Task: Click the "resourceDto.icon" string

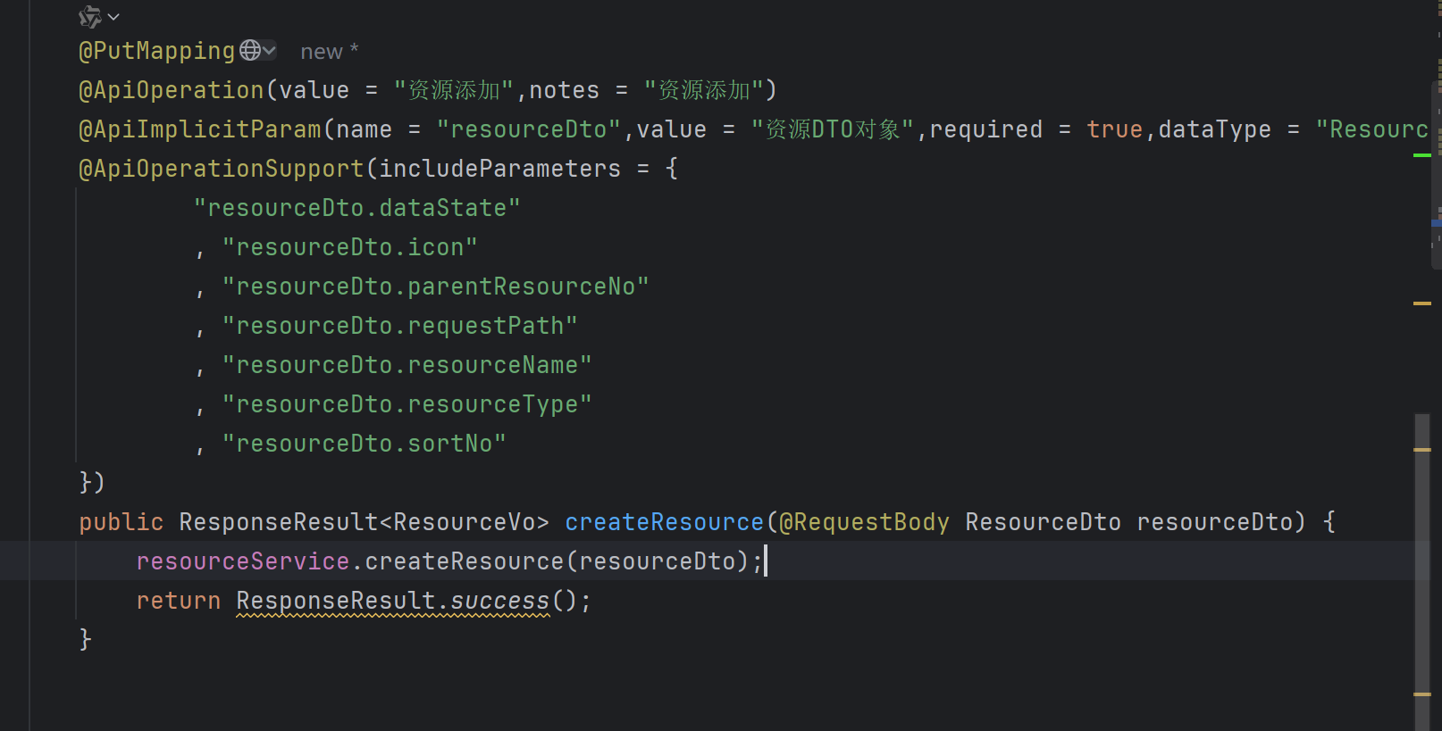Action: point(350,247)
